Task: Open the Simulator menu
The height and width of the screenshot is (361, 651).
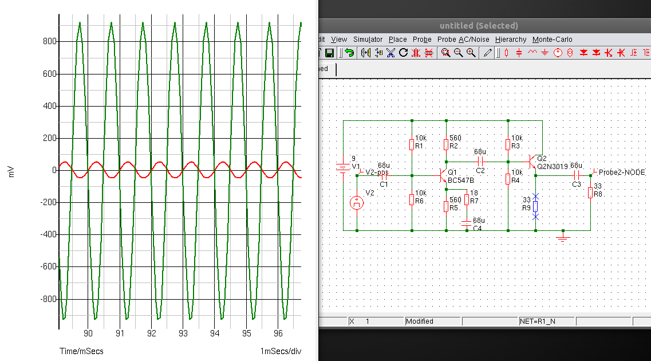Action: point(368,40)
